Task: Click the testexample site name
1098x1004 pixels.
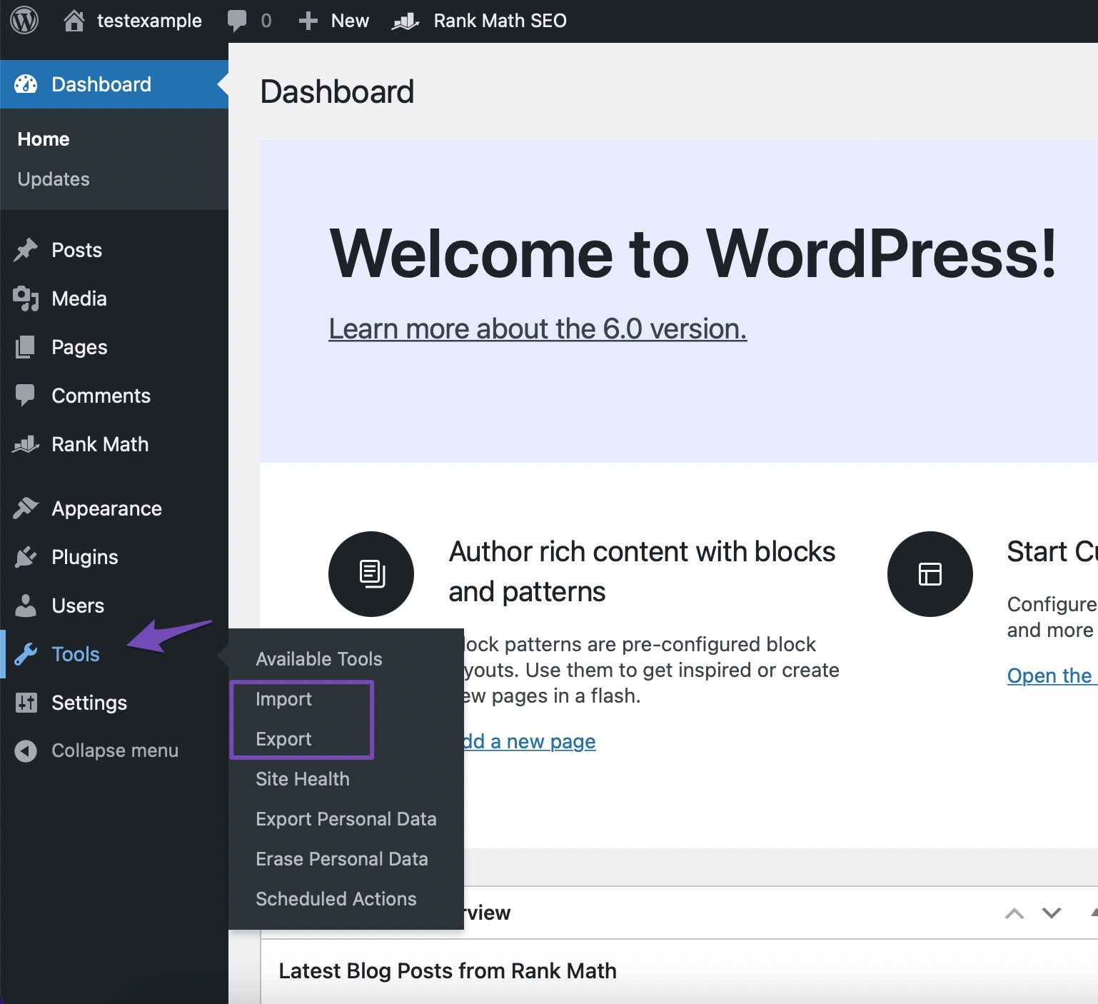Action: (149, 21)
